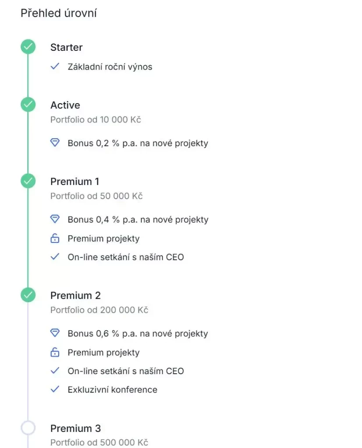The image size is (362, 448).
Task: Click the unlock icon under Premium 2
Action: [55, 352]
